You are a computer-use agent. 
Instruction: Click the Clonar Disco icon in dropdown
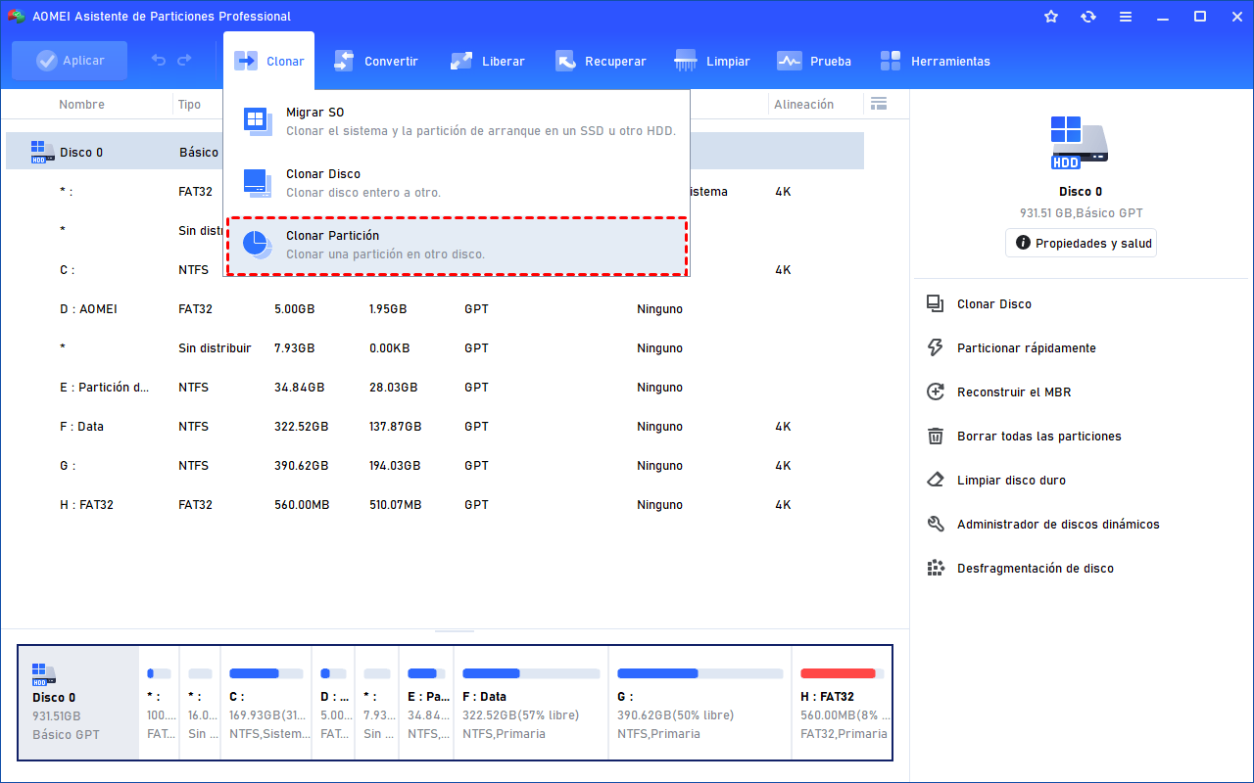(x=258, y=183)
